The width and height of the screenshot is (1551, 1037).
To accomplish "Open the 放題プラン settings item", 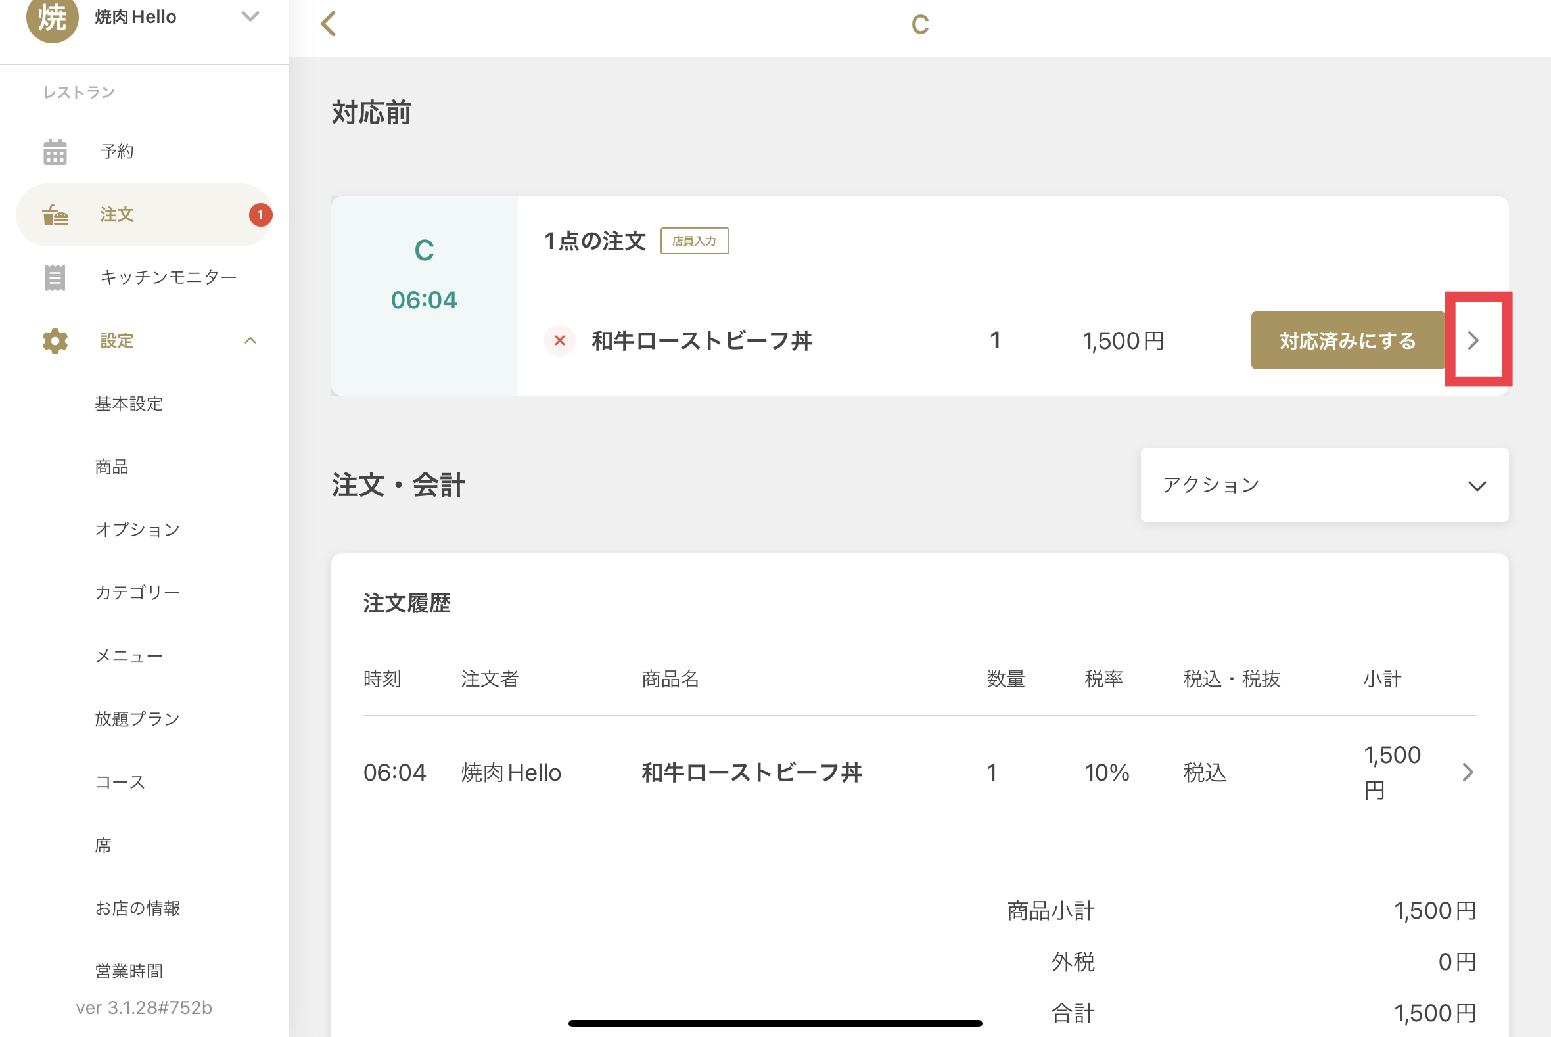I will tap(137, 719).
